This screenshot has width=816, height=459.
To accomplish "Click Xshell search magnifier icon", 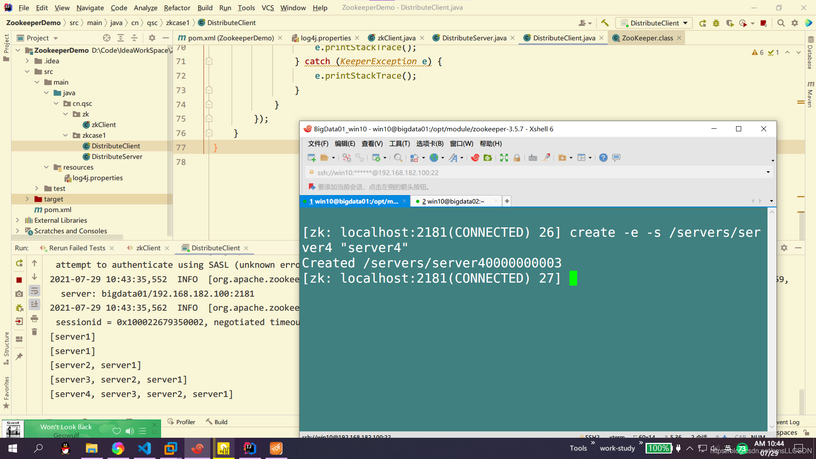I will (x=398, y=158).
